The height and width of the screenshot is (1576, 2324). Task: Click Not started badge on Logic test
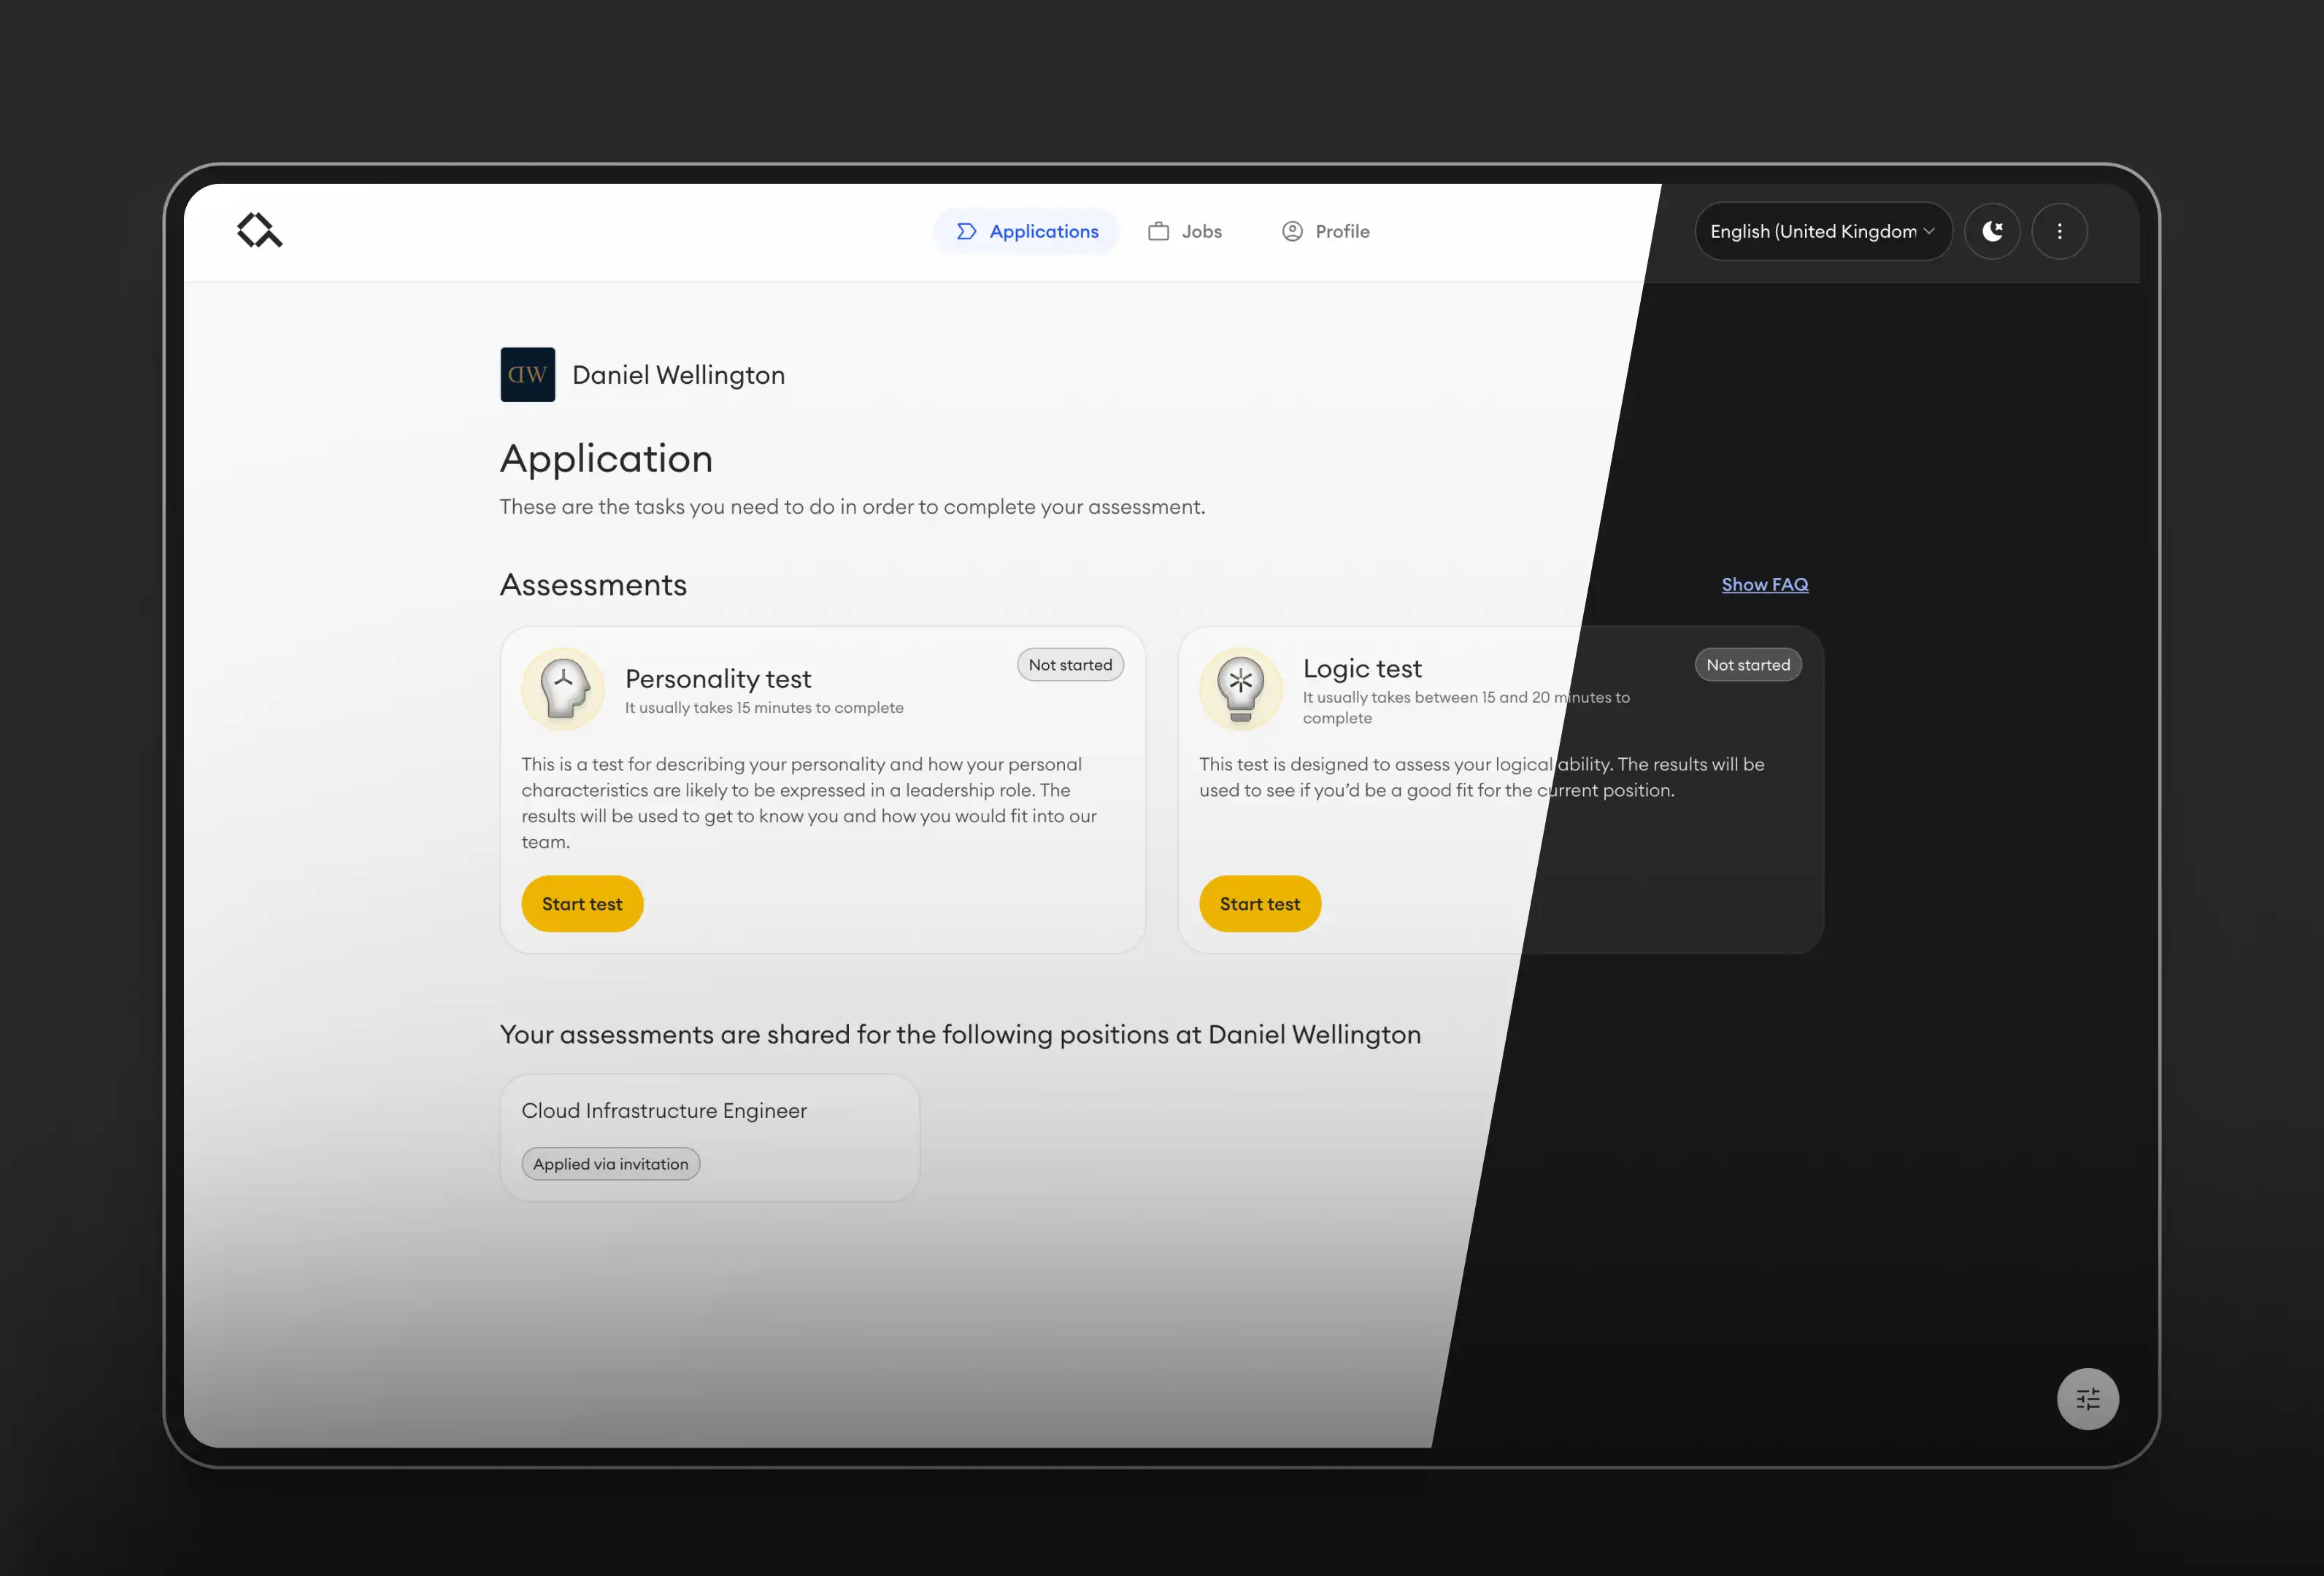1748,665
